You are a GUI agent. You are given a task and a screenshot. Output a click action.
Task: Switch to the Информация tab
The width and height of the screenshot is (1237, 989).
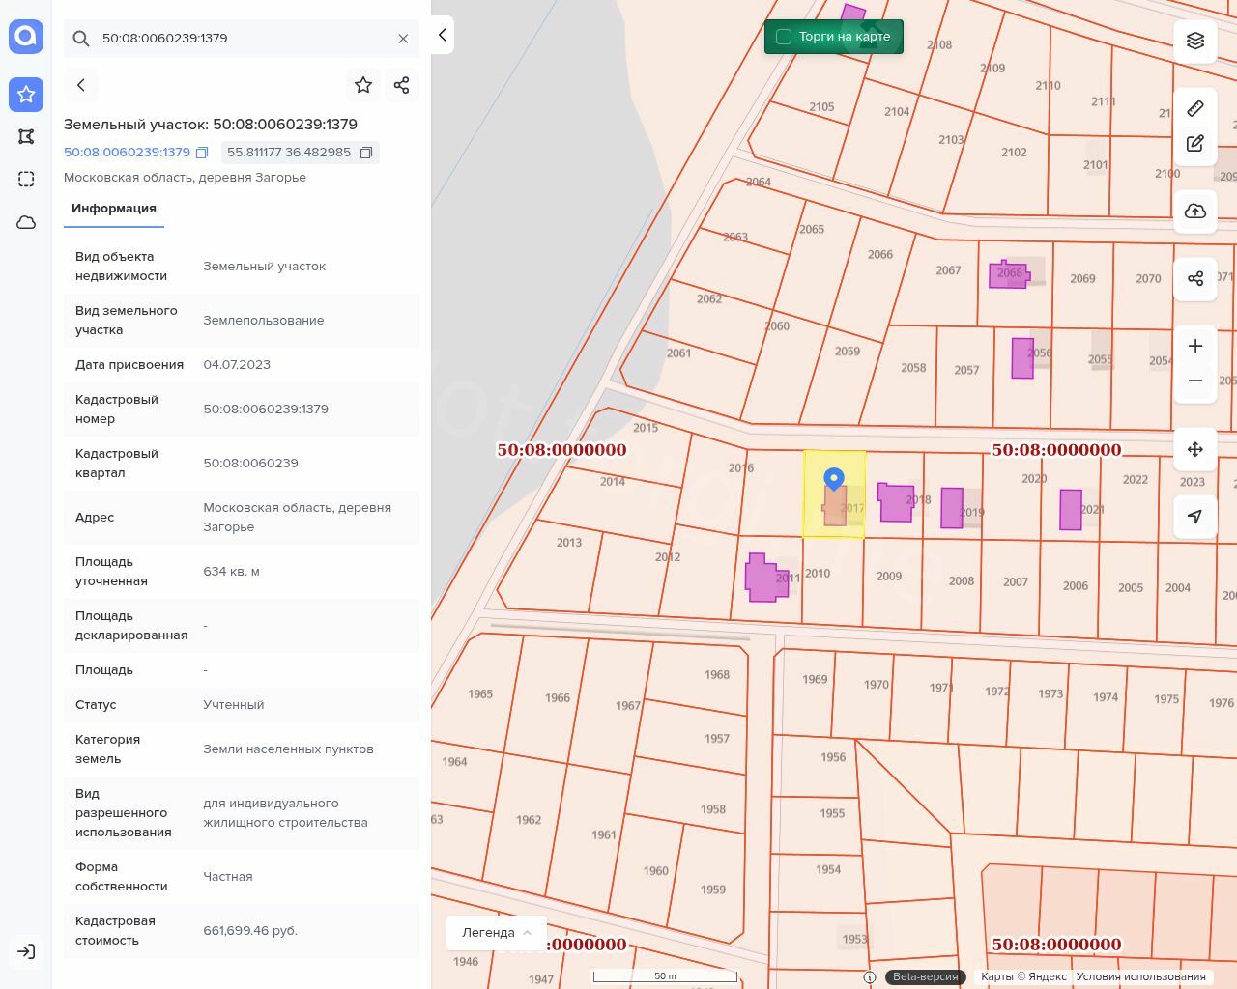(x=114, y=209)
